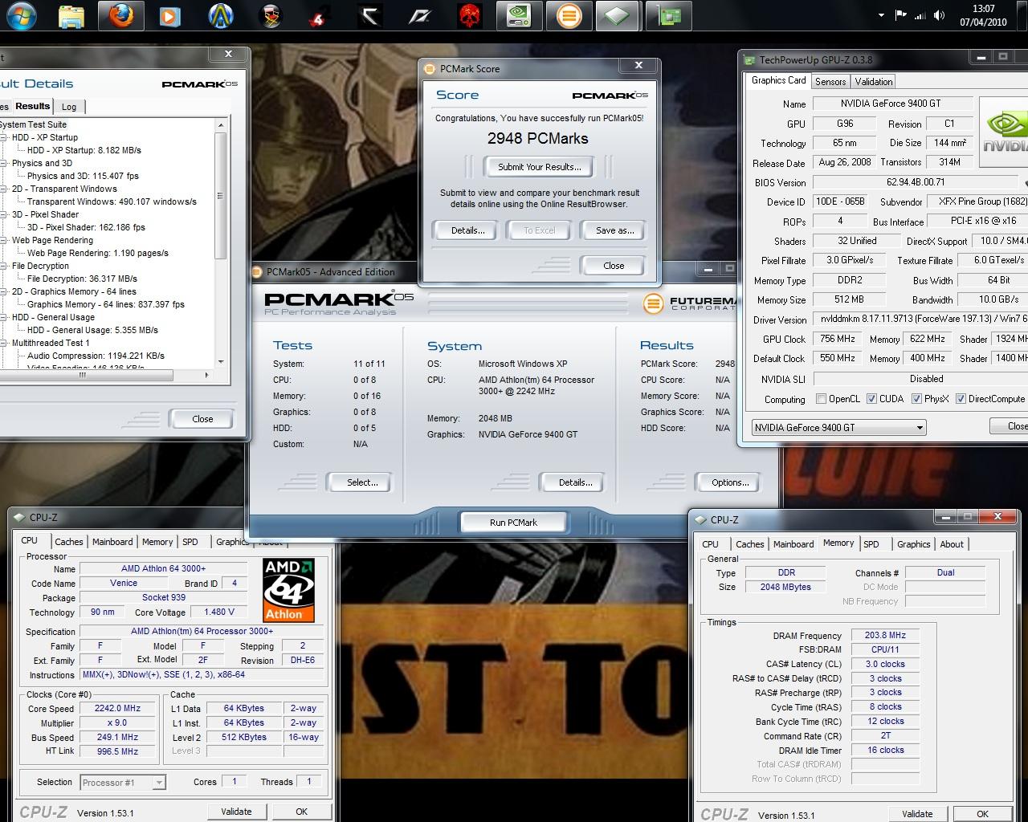Open the Log tab in Result Details
This screenshot has width=1028, height=822.
point(69,107)
